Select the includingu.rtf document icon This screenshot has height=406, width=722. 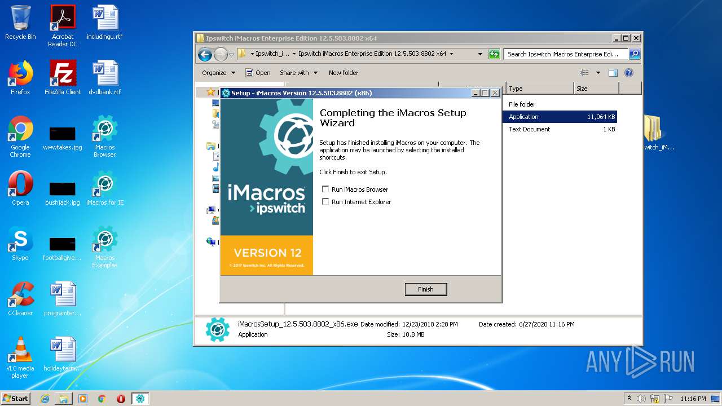[105, 23]
